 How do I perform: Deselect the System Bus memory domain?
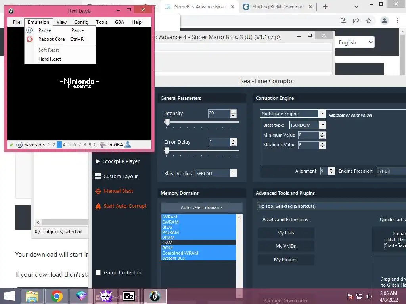[198, 258]
